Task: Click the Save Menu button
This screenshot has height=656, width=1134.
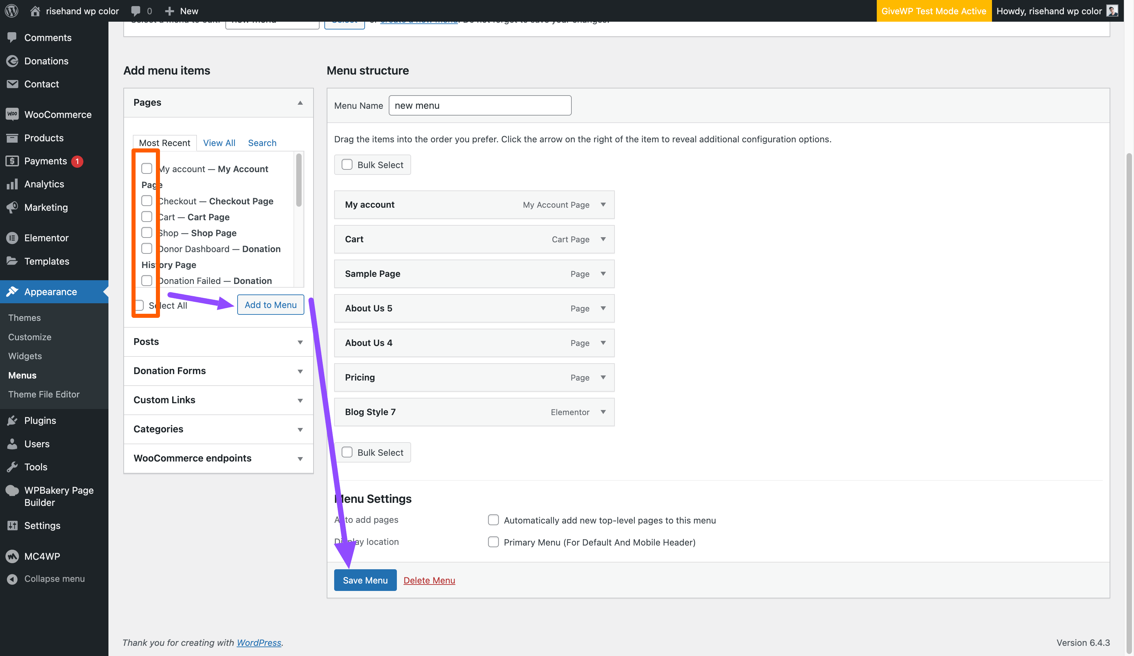Action: coord(365,580)
